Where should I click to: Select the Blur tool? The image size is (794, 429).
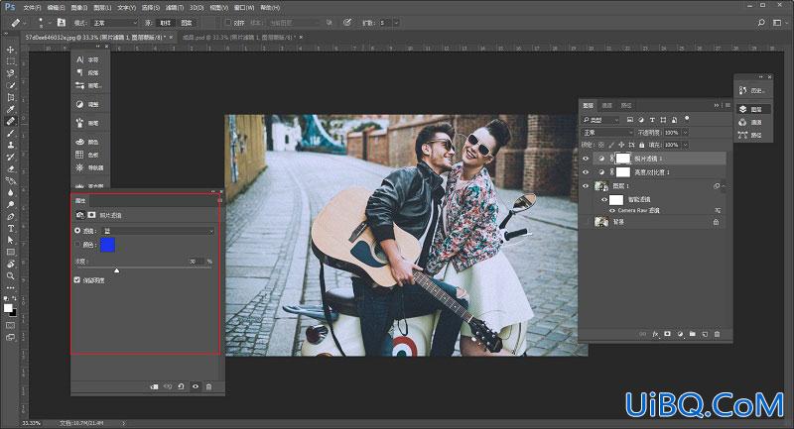[x=11, y=192]
